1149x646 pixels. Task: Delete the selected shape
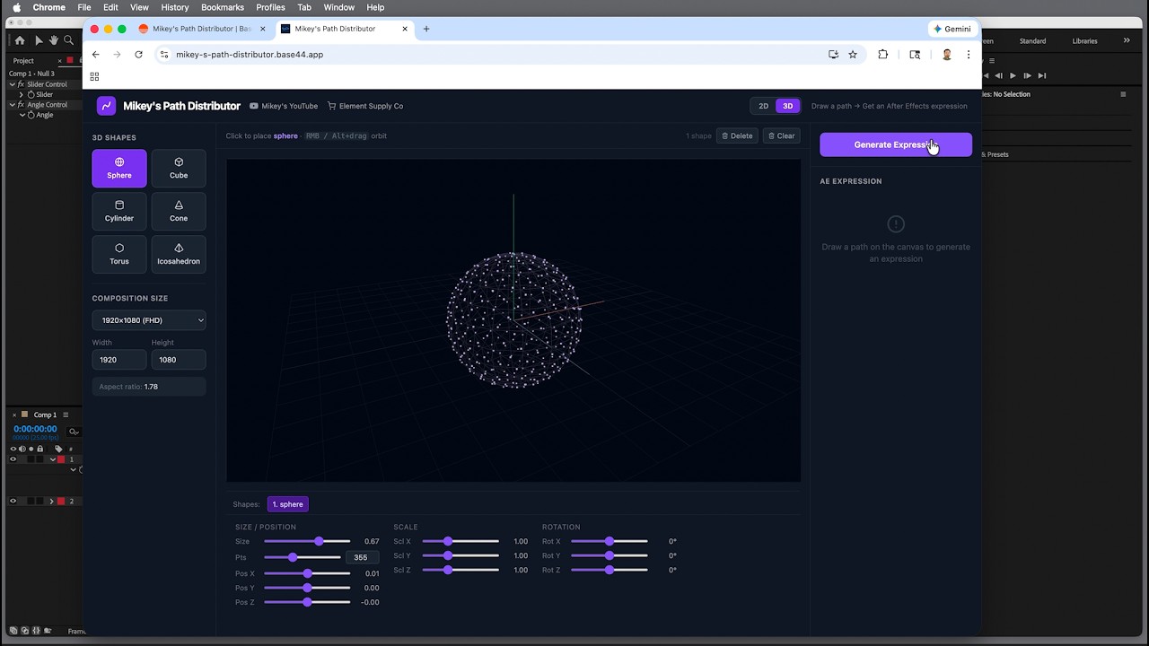(x=737, y=136)
